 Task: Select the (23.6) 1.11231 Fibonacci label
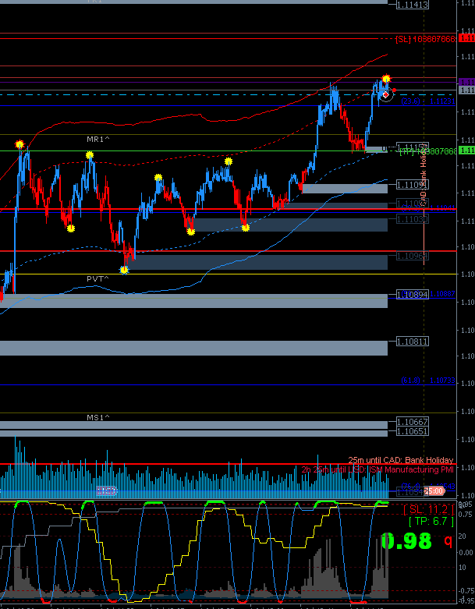pos(428,101)
